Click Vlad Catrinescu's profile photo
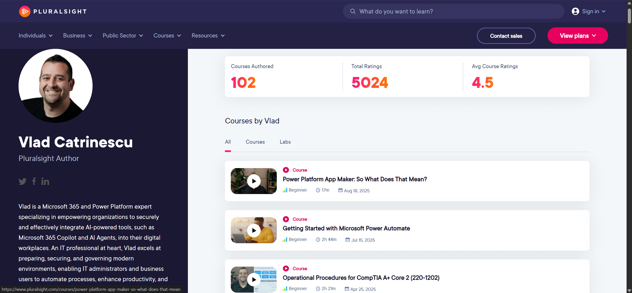The image size is (632, 293). [x=56, y=86]
